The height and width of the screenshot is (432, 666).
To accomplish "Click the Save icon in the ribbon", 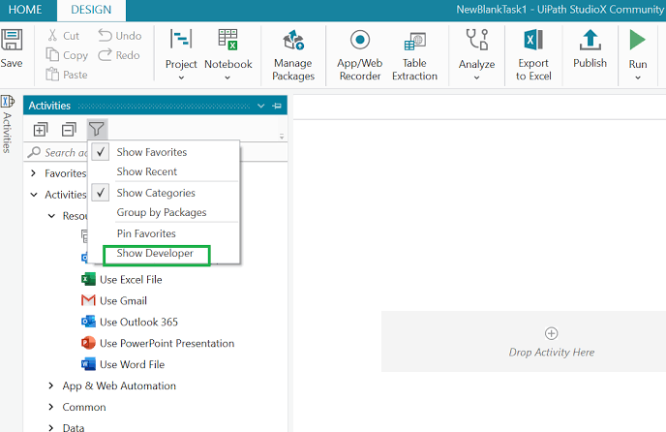I will click(12, 41).
